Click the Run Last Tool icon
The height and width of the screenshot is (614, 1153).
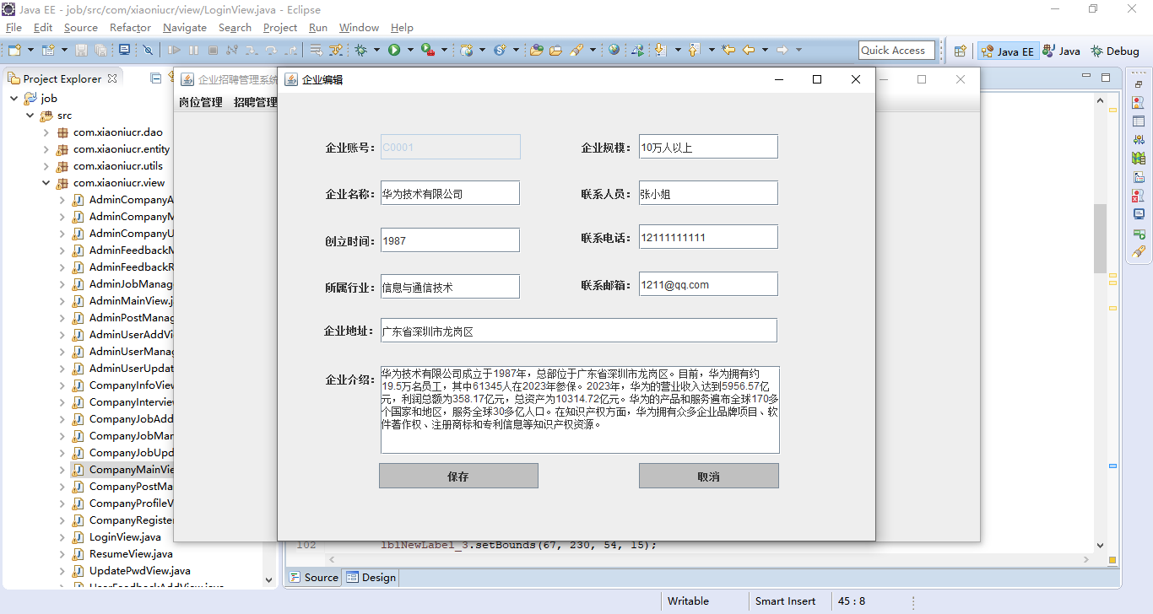(x=427, y=50)
